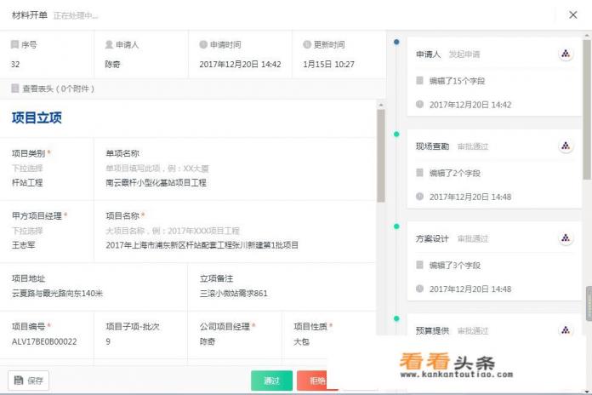The width and height of the screenshot is (592, 395).
Task: Click the attachment icon beside 查看表头
Action: point(14,88)
